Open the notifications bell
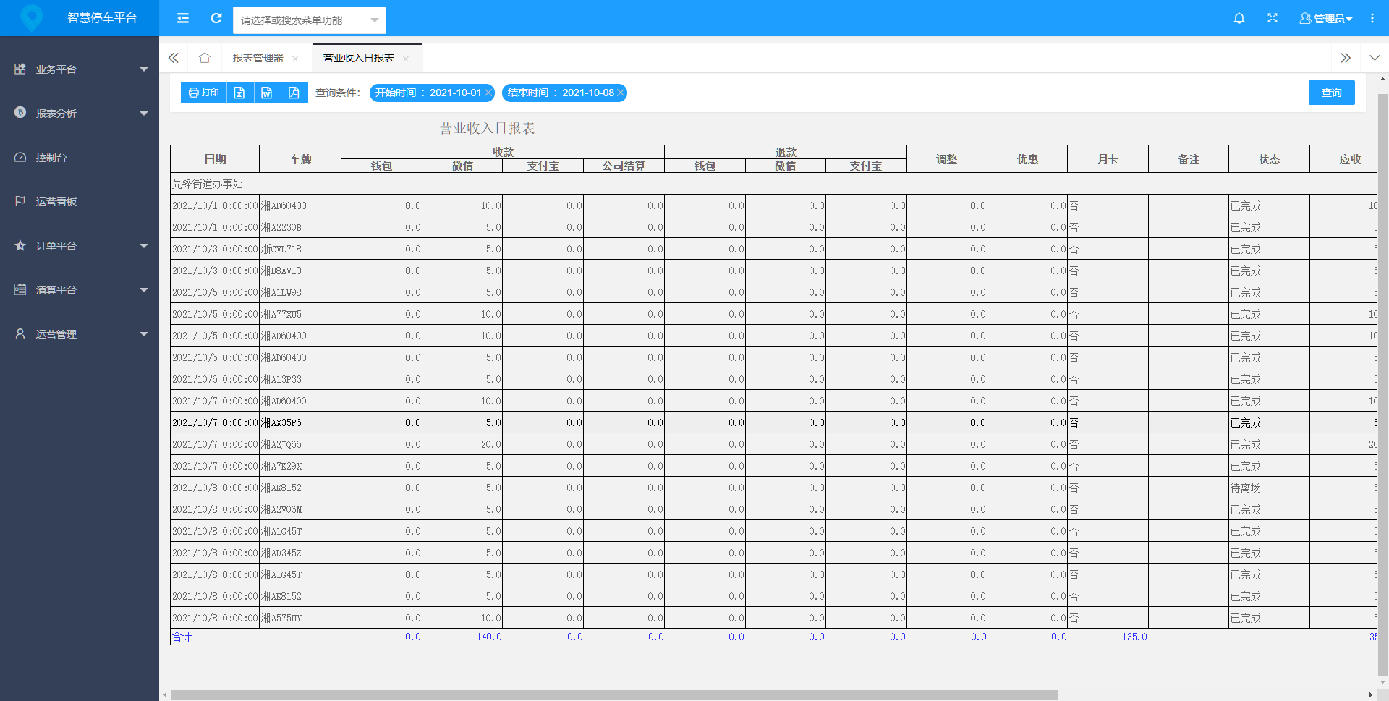 (1239, 18)
